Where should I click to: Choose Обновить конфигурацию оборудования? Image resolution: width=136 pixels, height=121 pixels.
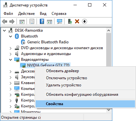coord(85,94)
